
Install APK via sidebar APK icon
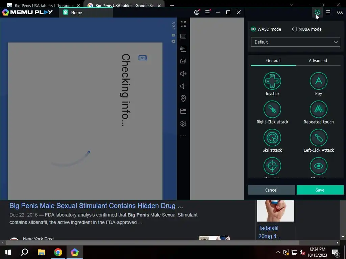click(x=183, y=49)
